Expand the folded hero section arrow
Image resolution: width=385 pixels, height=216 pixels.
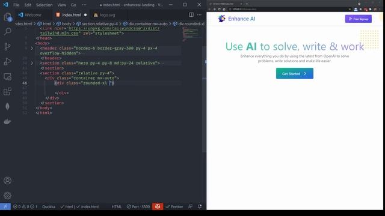(x=32, y=63)
